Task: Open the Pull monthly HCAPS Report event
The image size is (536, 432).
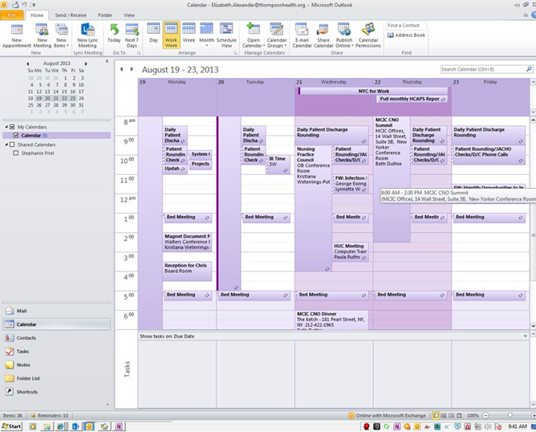Action: 412,99
